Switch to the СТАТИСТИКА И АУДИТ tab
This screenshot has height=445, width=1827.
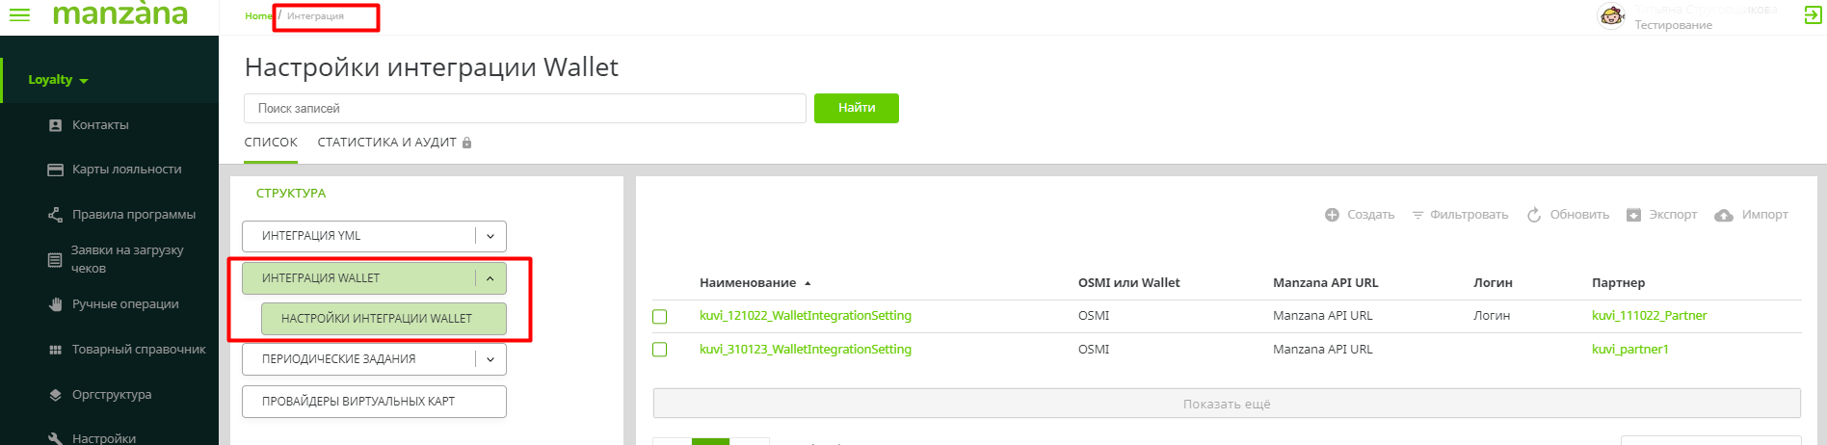click(387, 143)
